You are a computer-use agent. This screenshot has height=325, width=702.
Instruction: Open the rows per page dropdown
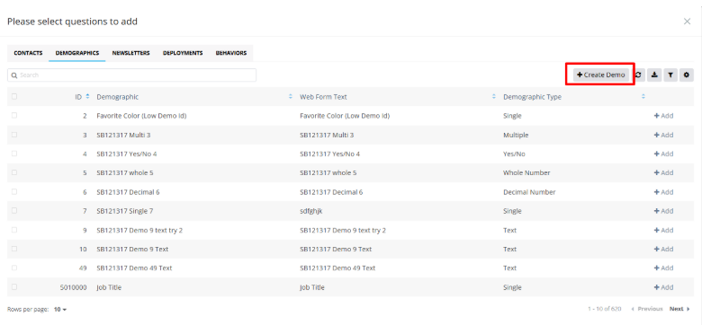[60, 309]
